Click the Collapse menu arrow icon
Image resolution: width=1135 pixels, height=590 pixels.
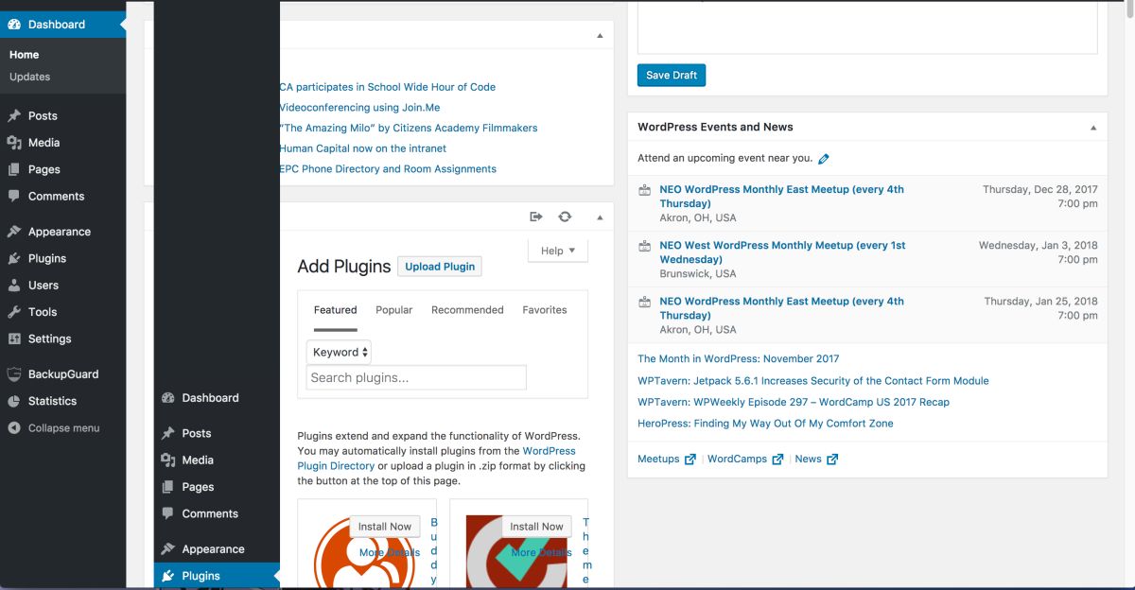click(14, 428)
